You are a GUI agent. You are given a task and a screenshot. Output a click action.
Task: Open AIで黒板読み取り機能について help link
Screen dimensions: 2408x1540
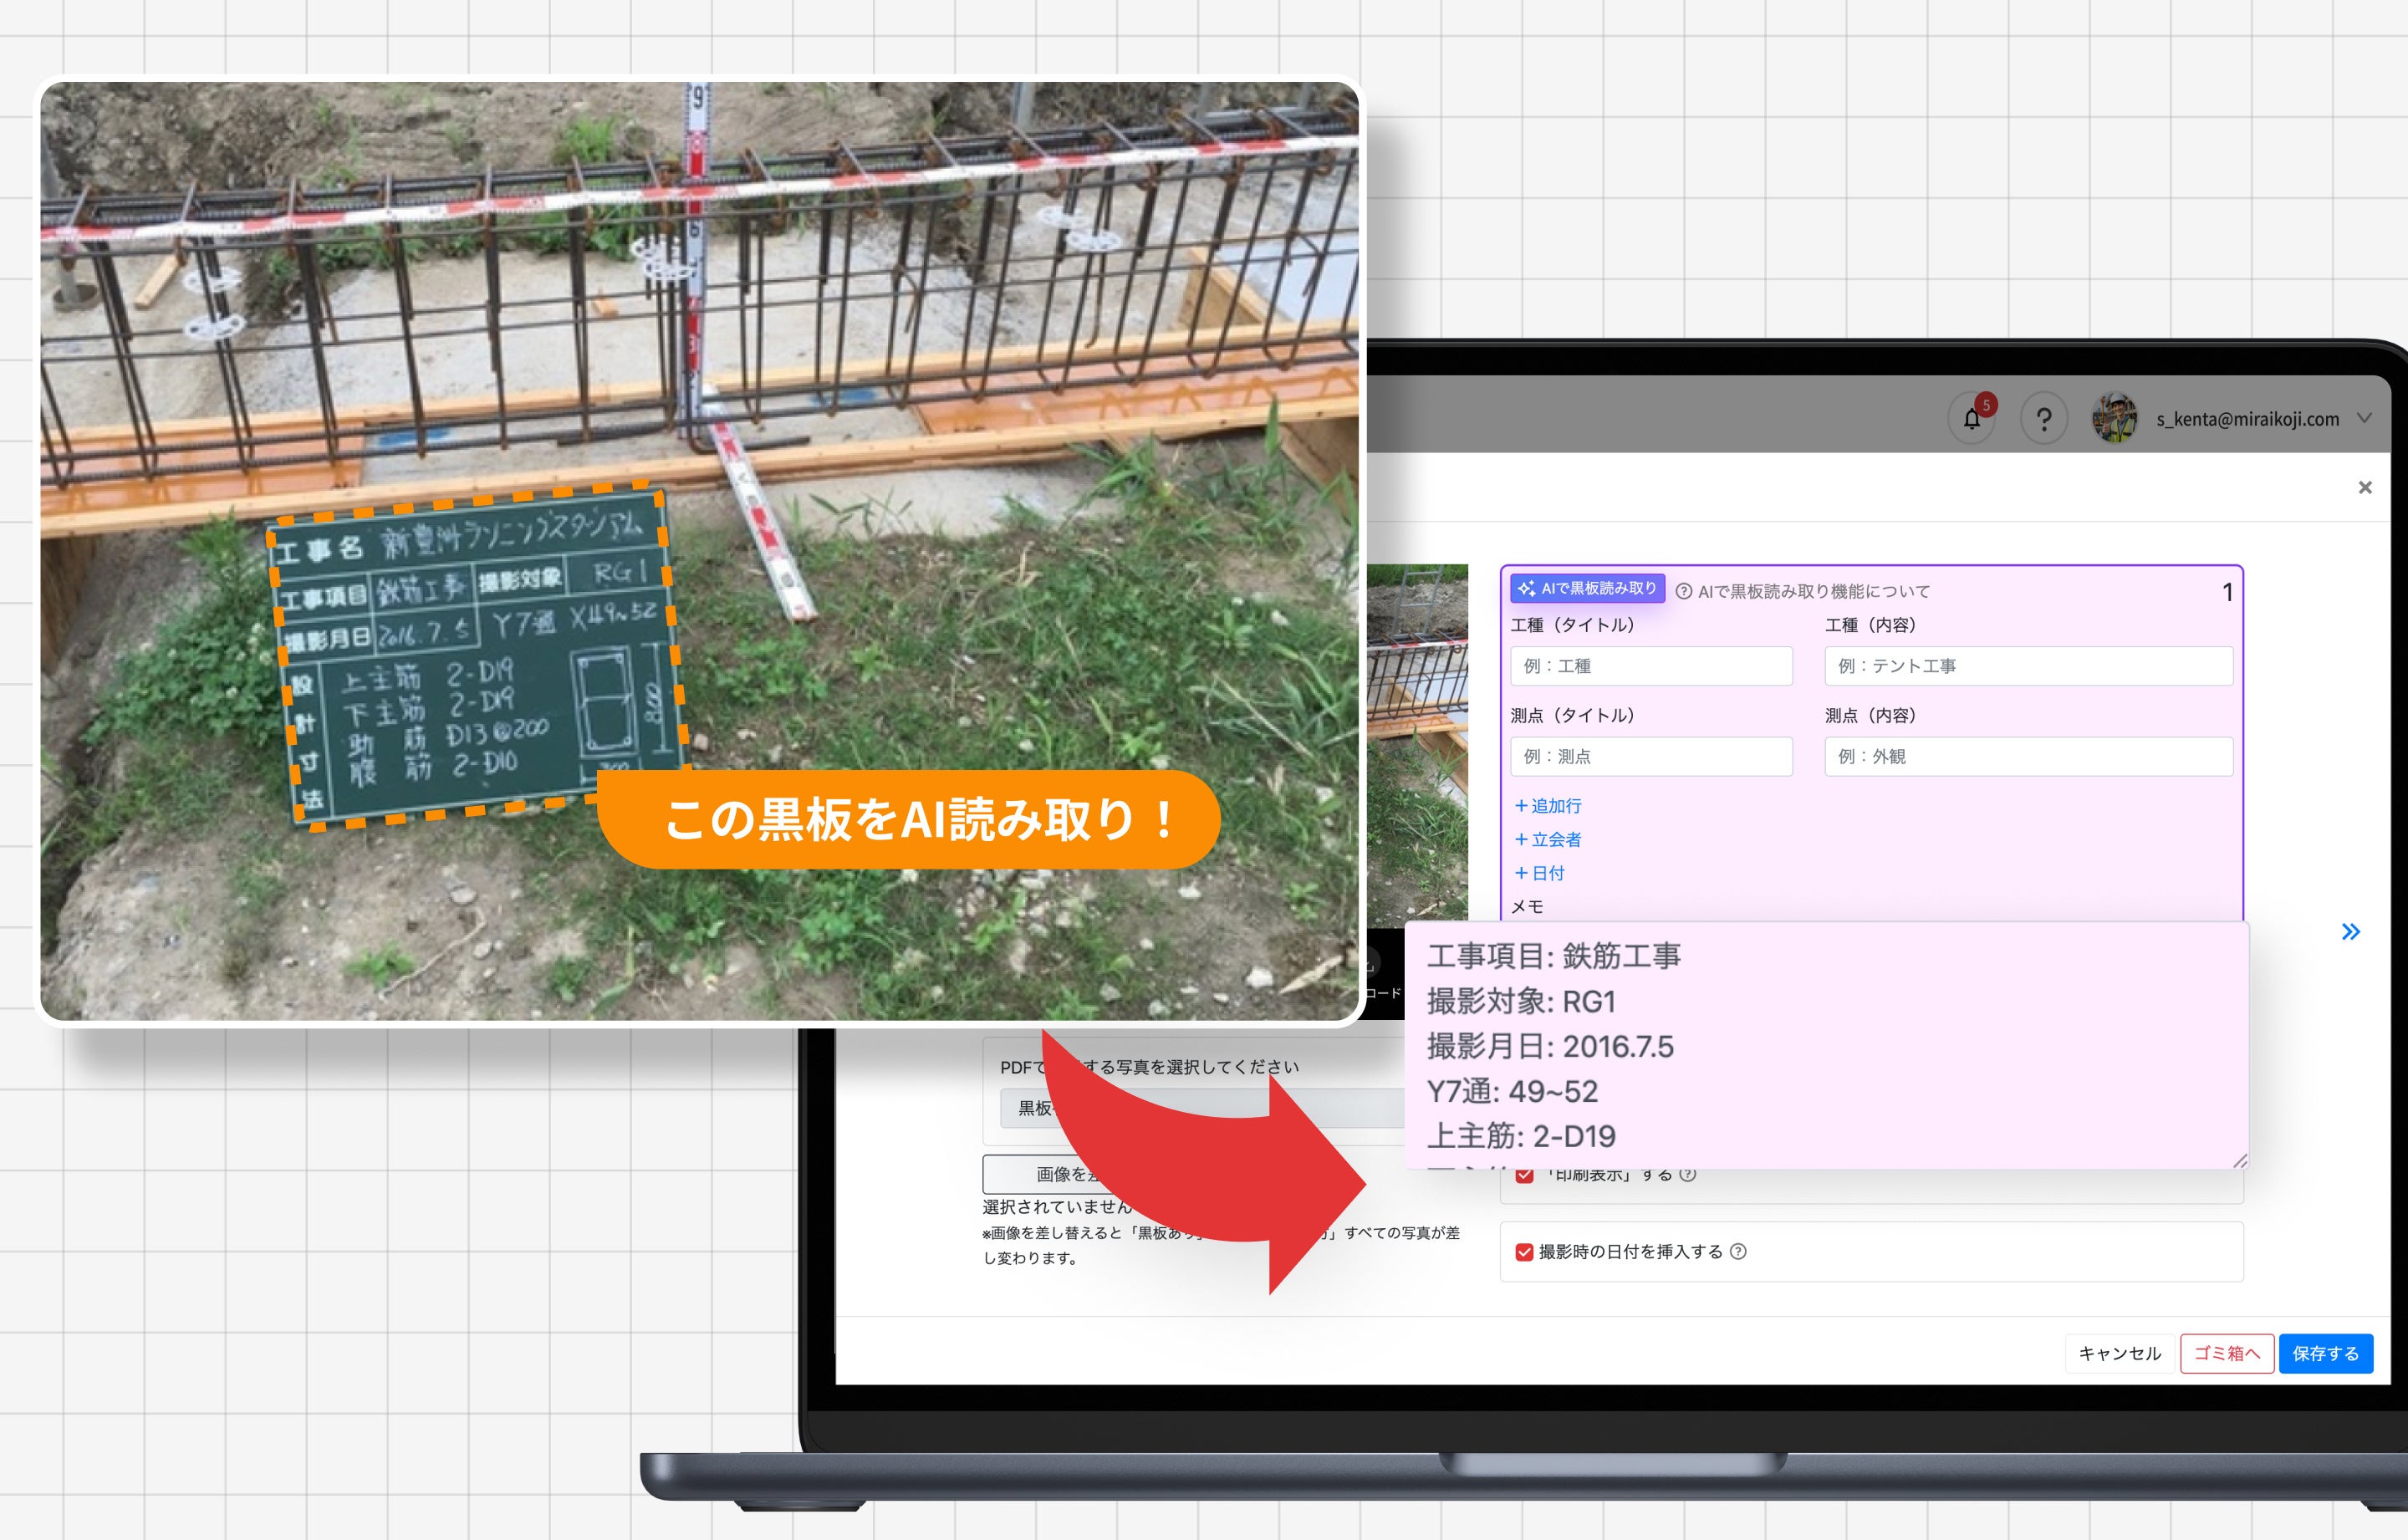click(1803, 591)
